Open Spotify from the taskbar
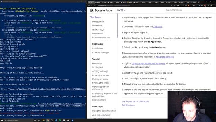Screen dimensions: 216x122 [x=60, y=120]
